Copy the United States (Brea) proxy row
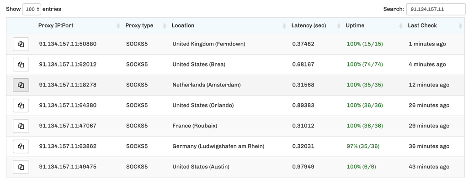The width and height of the screenshot is (468, 183). tap(21, 65)
